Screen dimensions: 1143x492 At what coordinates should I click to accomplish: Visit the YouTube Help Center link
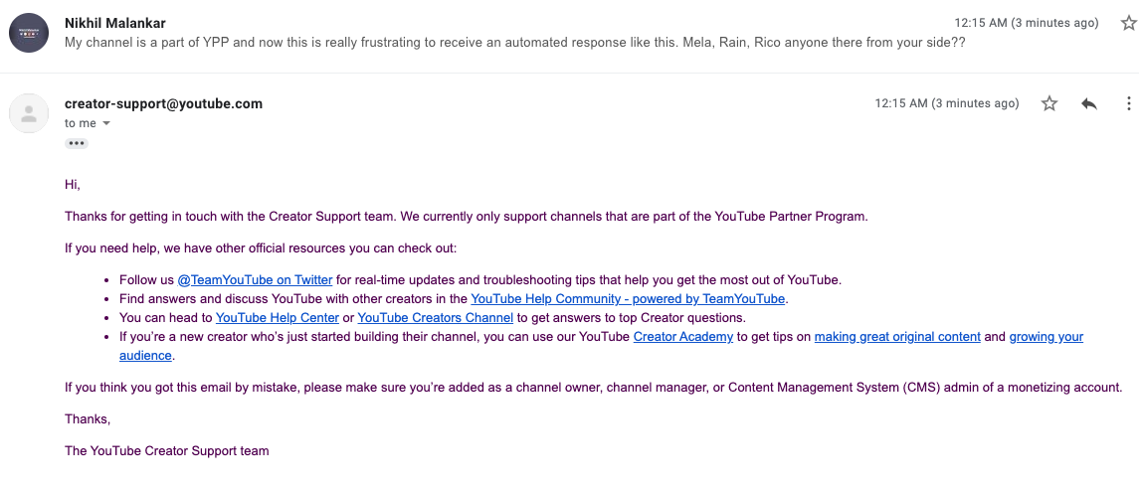tap(277, 318)
